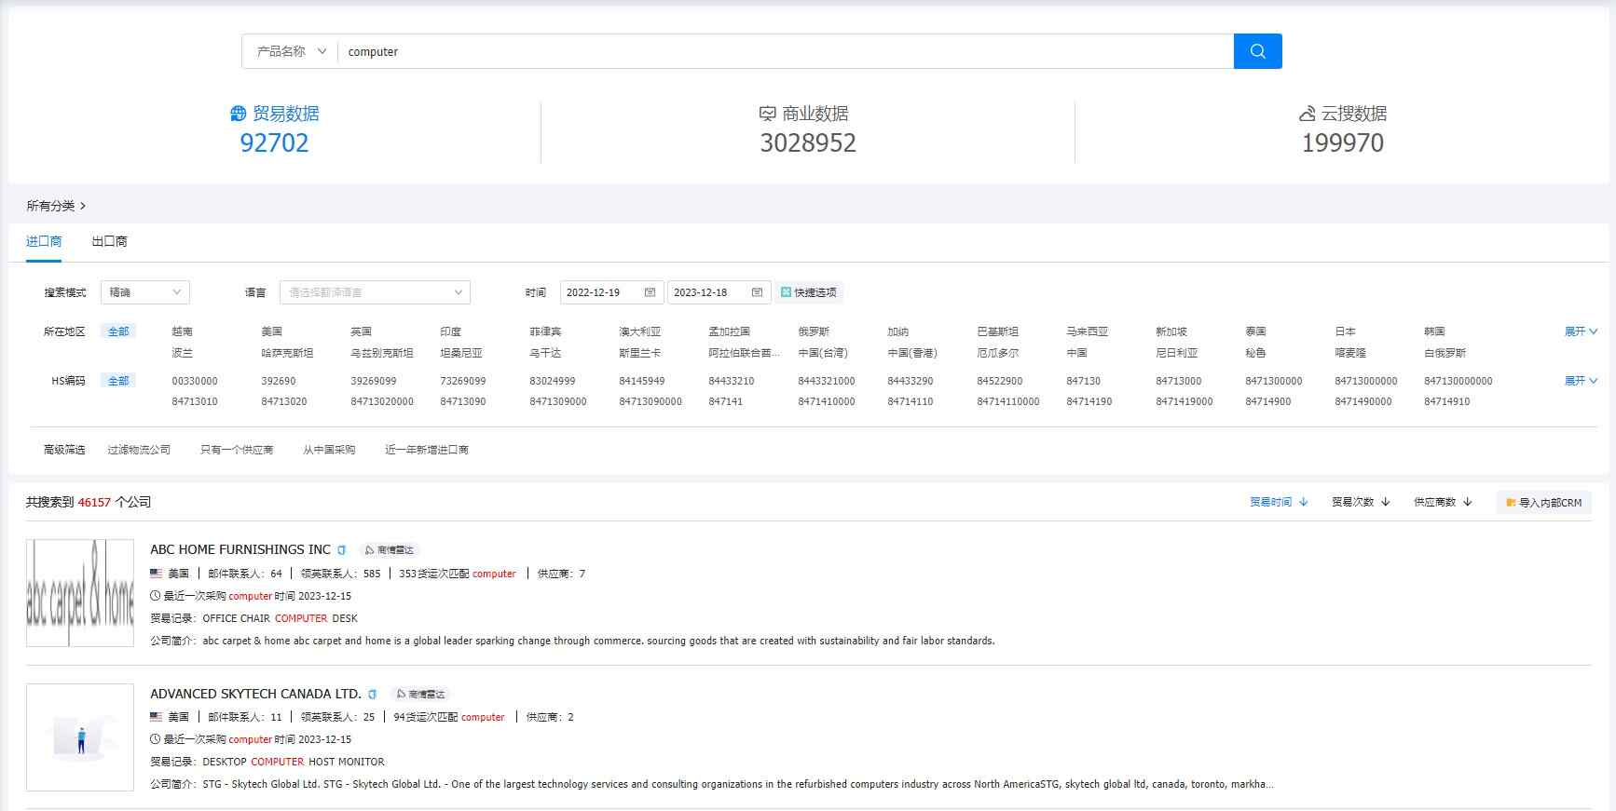Click the 贸易数据 globe icon
The height and width of the screenshot is (811, 1616).
[239, 114]
